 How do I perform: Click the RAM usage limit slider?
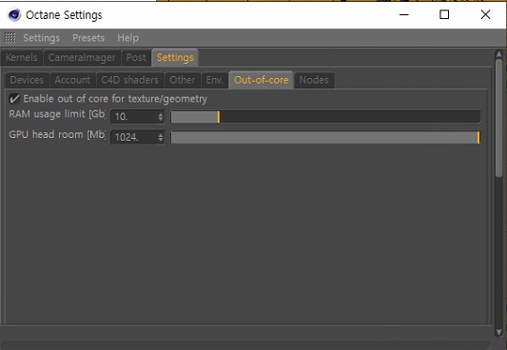click(325, 117)
